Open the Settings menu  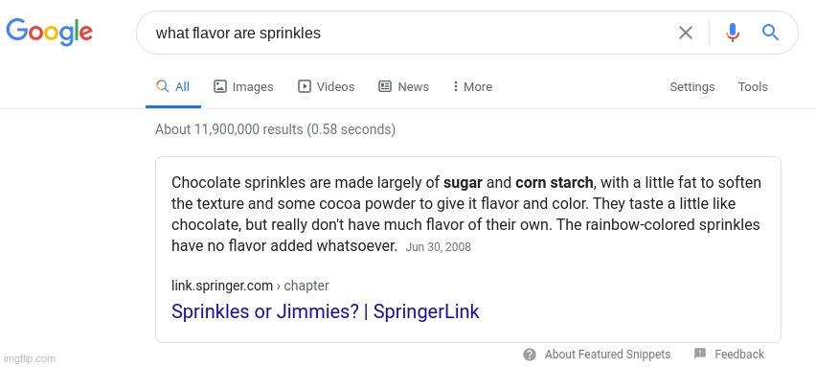[691, 87]
